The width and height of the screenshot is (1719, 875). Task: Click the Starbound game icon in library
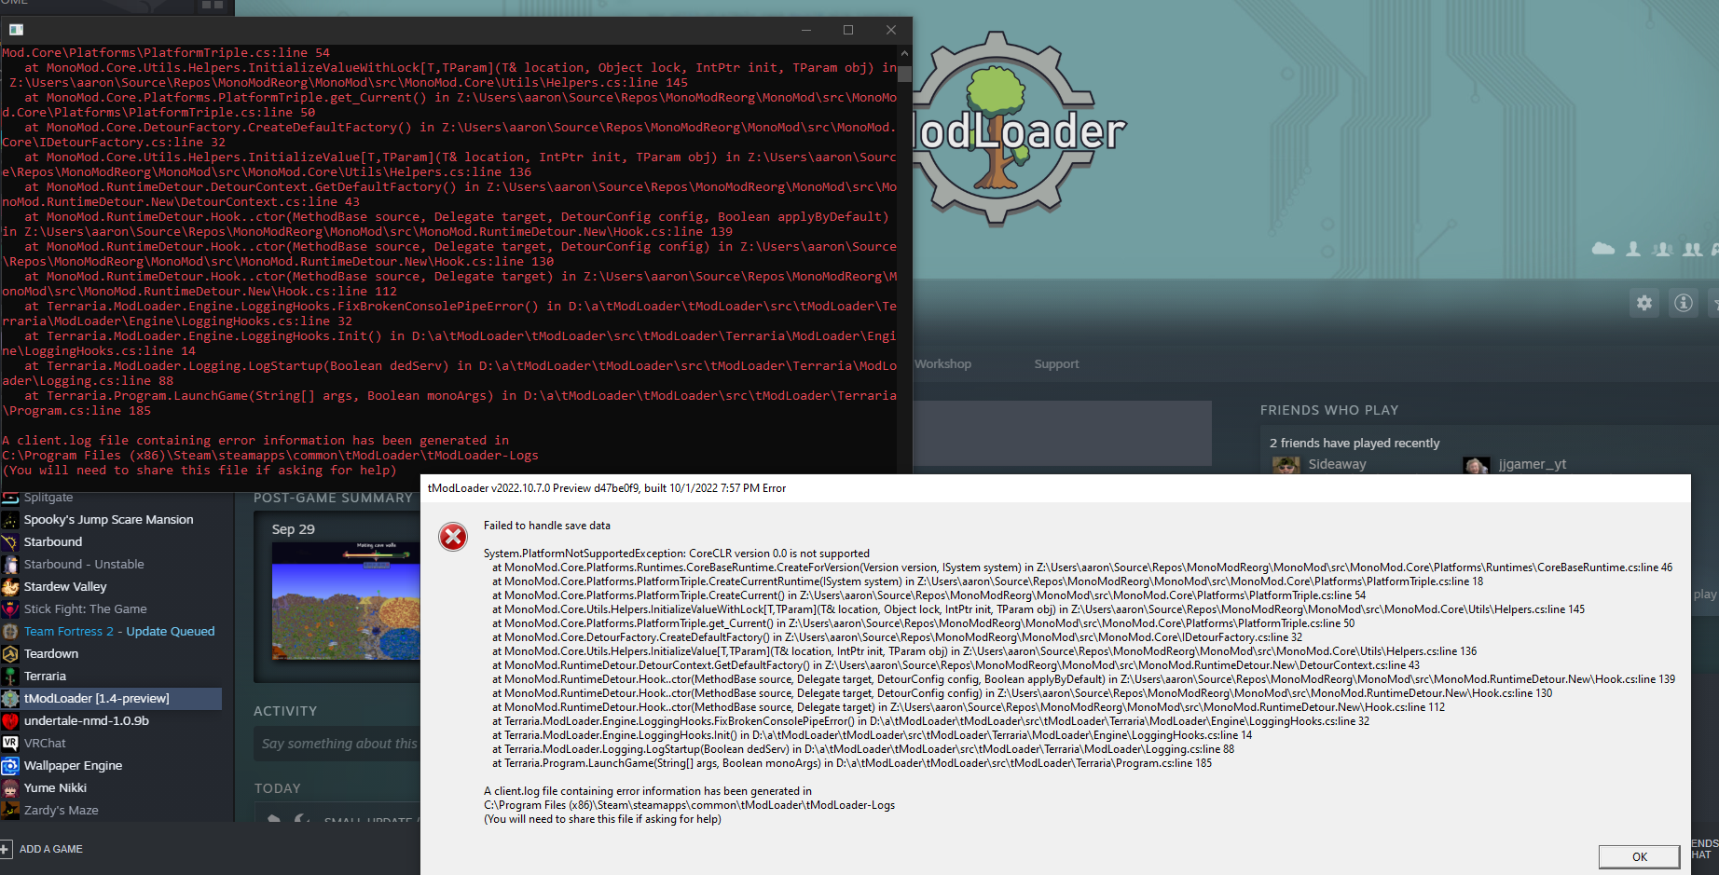(x=10, y=542)
